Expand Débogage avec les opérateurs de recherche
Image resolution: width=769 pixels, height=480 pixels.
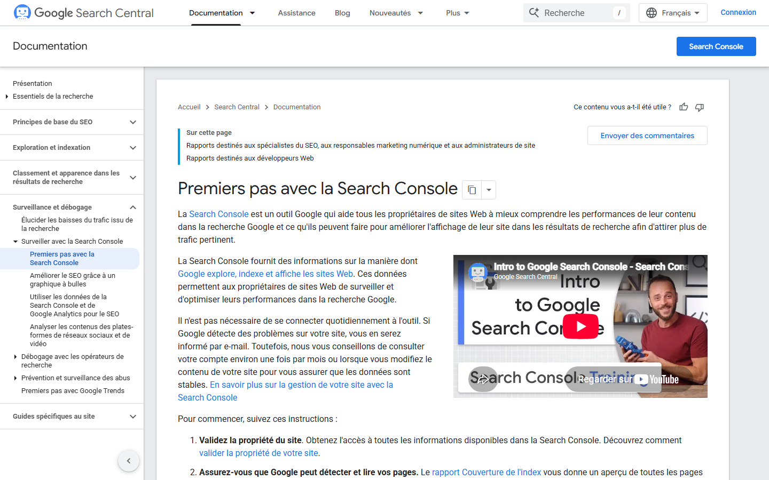(15, 357)
